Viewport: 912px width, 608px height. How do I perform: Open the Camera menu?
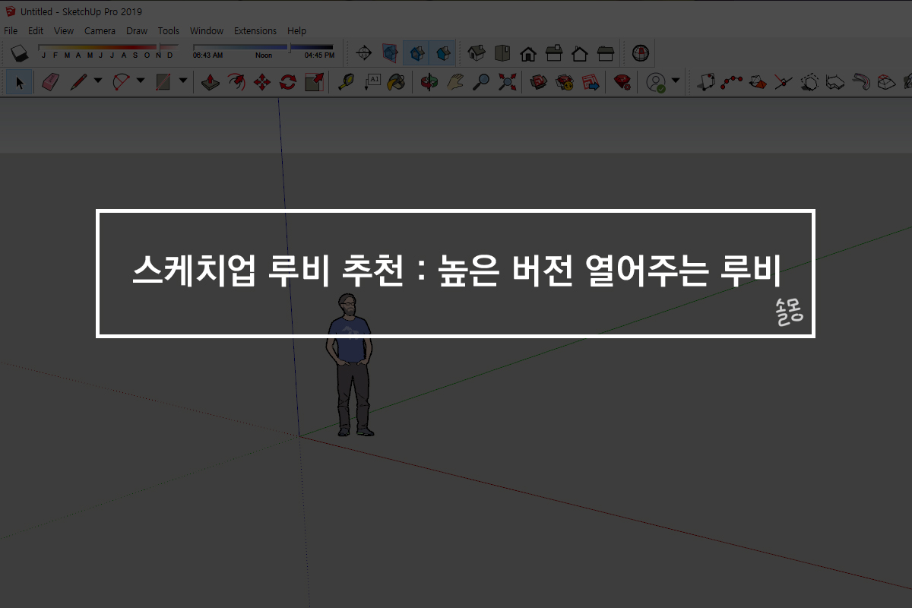(x=100, y=30)
